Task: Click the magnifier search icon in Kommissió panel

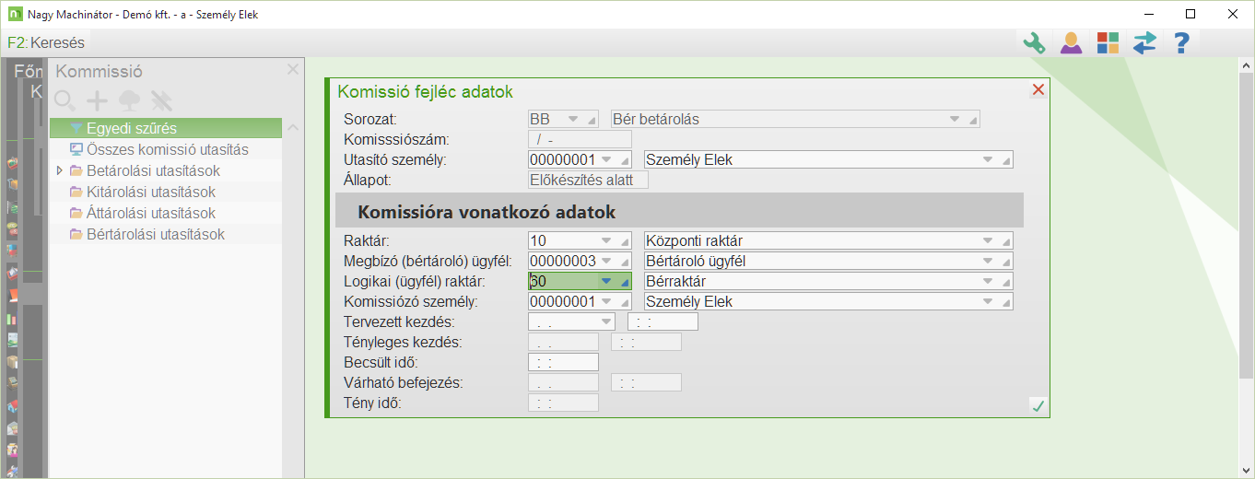Action: tap(65, 100)
